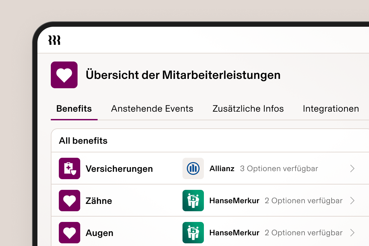Select the Integrationen tab
The image size is (369, 246).
point(331,109)
